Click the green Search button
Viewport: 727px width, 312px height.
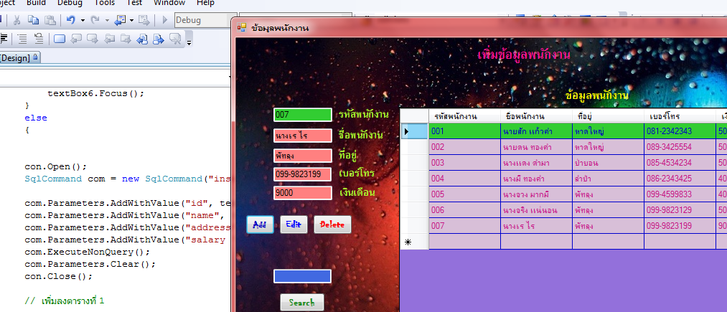(x=302, y=302)
